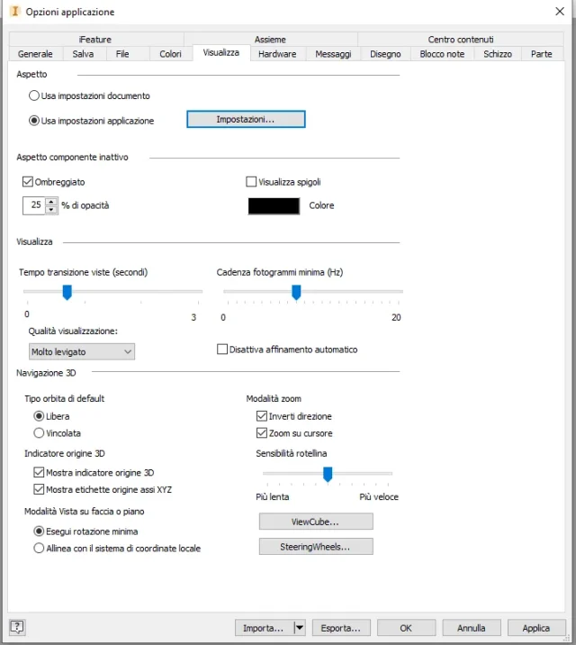Open ViewCube settings button

point(316,522)
